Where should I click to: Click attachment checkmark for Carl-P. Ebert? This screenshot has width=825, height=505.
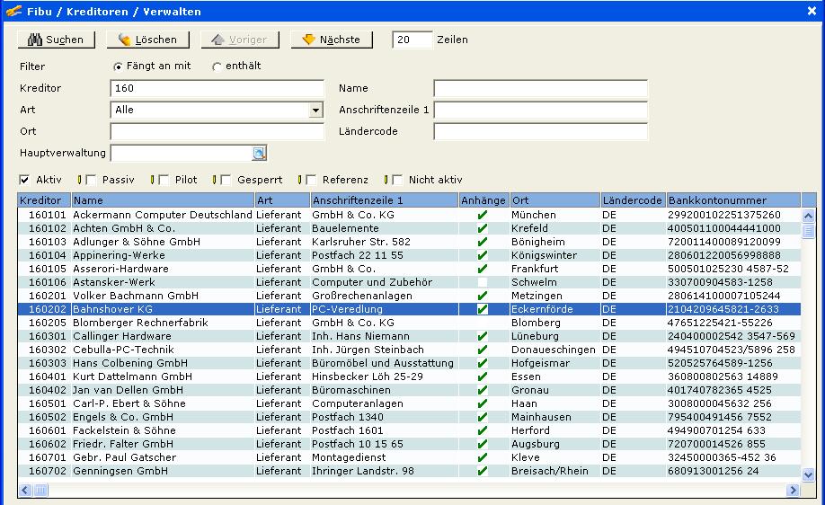tap(483, 403)
